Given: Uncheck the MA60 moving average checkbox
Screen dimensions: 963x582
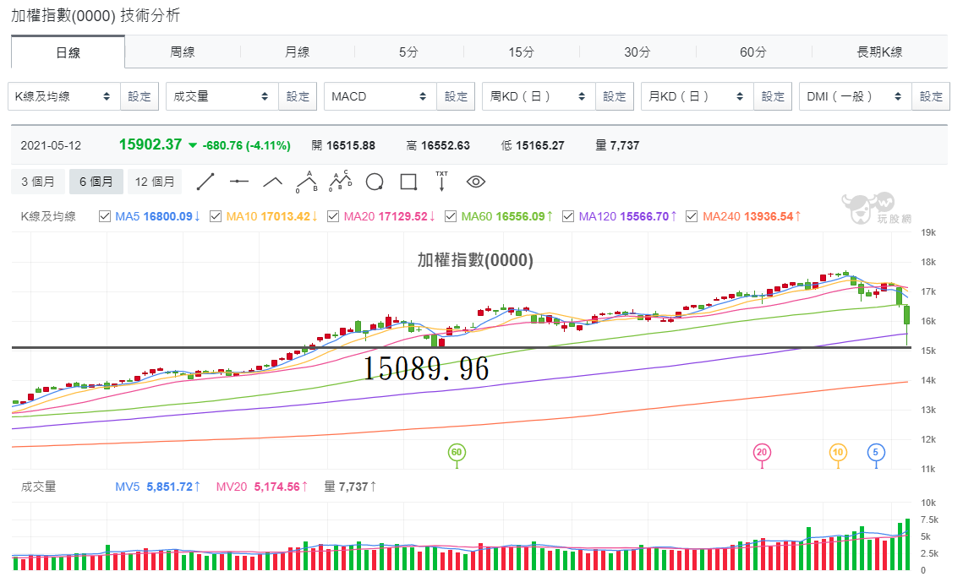Looking at the screenshot, I should click(x=451, y=216).
